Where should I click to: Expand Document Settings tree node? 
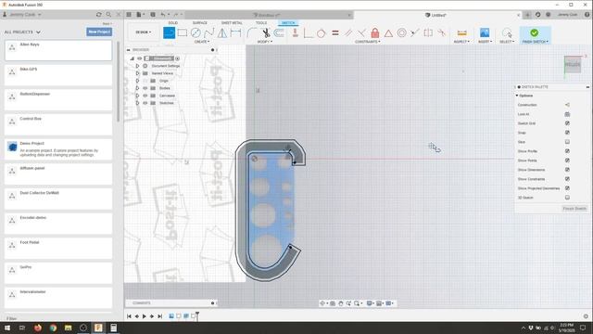(x=137, y=66)
